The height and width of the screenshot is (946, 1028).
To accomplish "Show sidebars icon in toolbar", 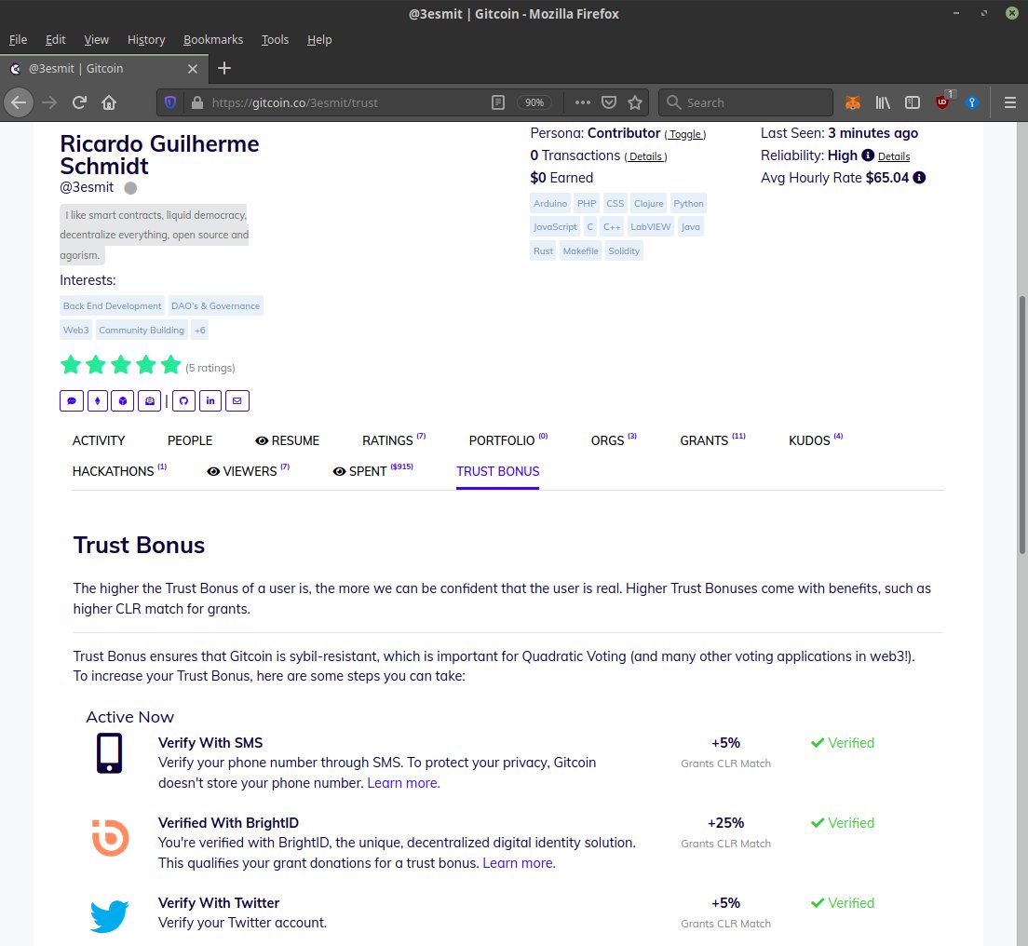I will 912,102.
